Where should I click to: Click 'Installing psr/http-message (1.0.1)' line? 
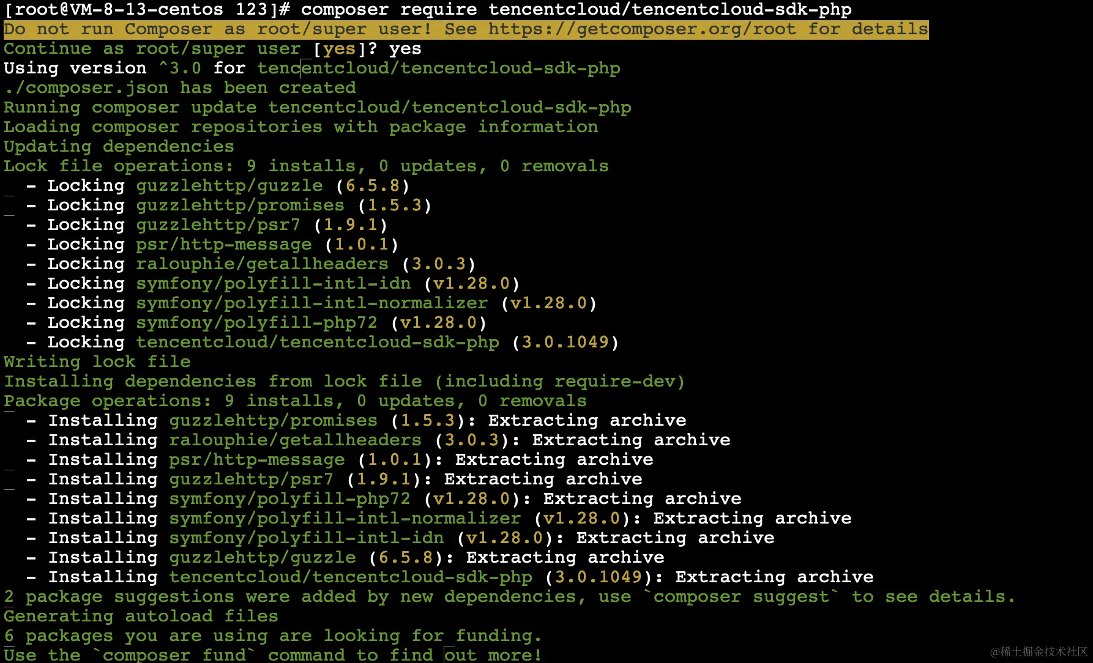(340, 460)
